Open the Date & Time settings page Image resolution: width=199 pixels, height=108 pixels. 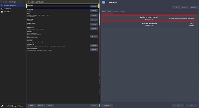(13, 12)
